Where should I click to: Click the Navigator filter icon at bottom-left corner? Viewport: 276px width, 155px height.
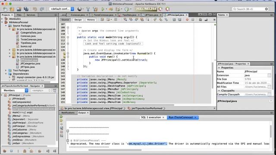coord(5,151)
